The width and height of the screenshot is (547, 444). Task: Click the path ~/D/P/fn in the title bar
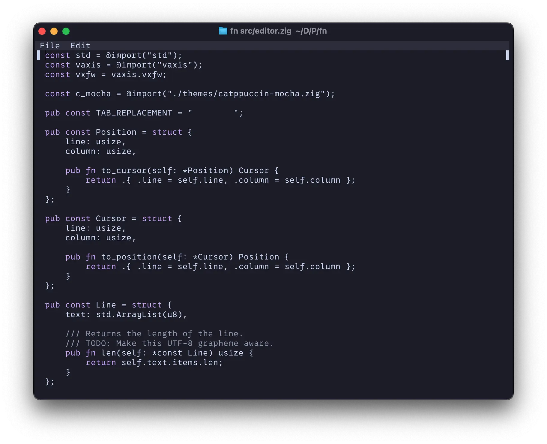coord(311,31)
